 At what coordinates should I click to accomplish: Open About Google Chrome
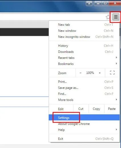pos(84,124)
